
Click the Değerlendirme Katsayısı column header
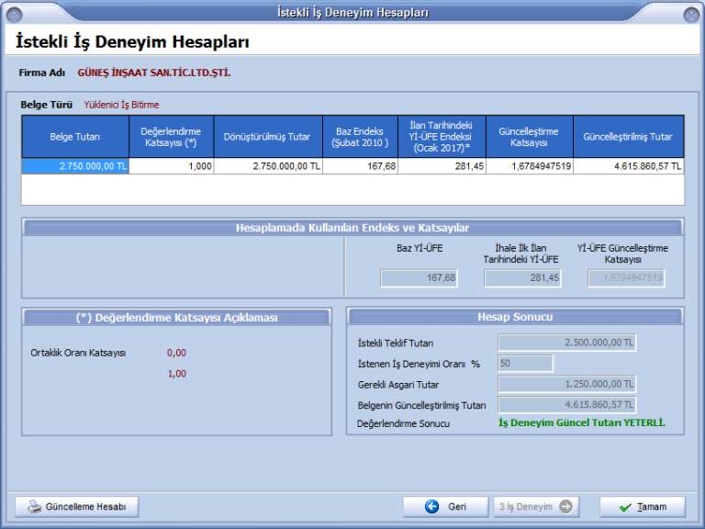coord(171,137)
